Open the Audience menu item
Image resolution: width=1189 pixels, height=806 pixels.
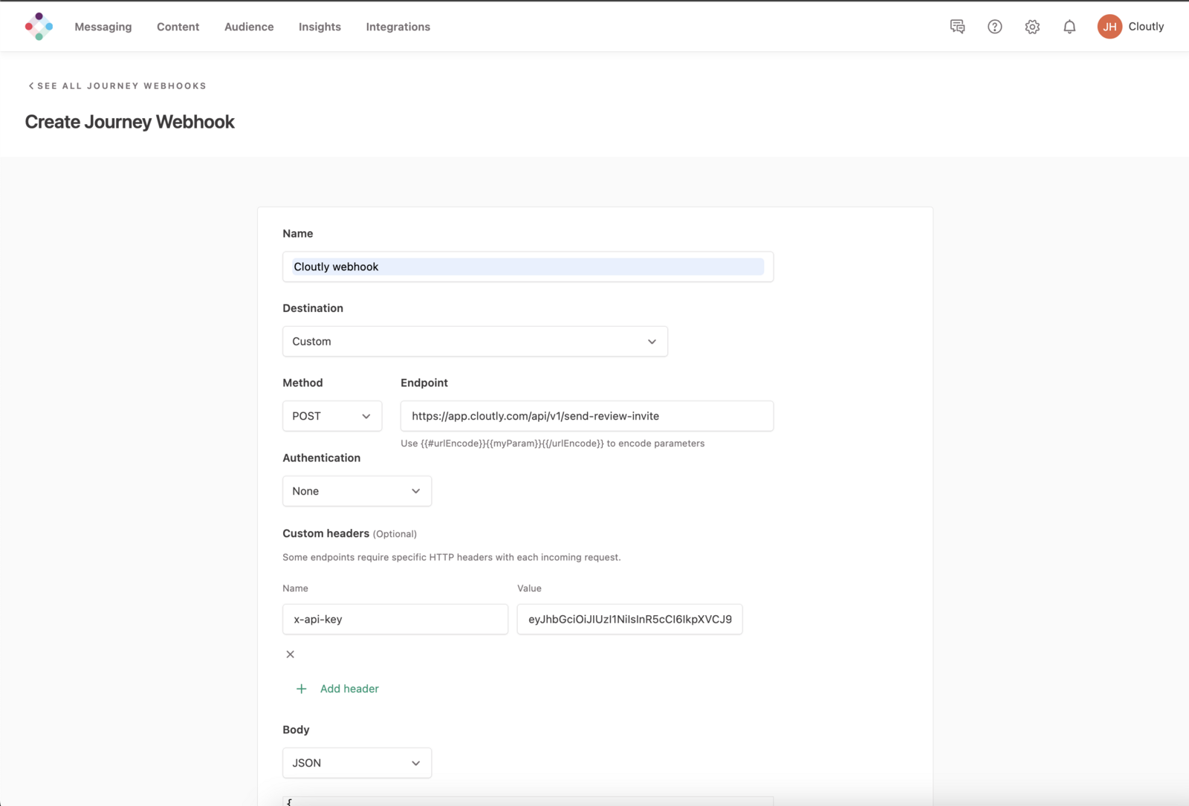248,27
